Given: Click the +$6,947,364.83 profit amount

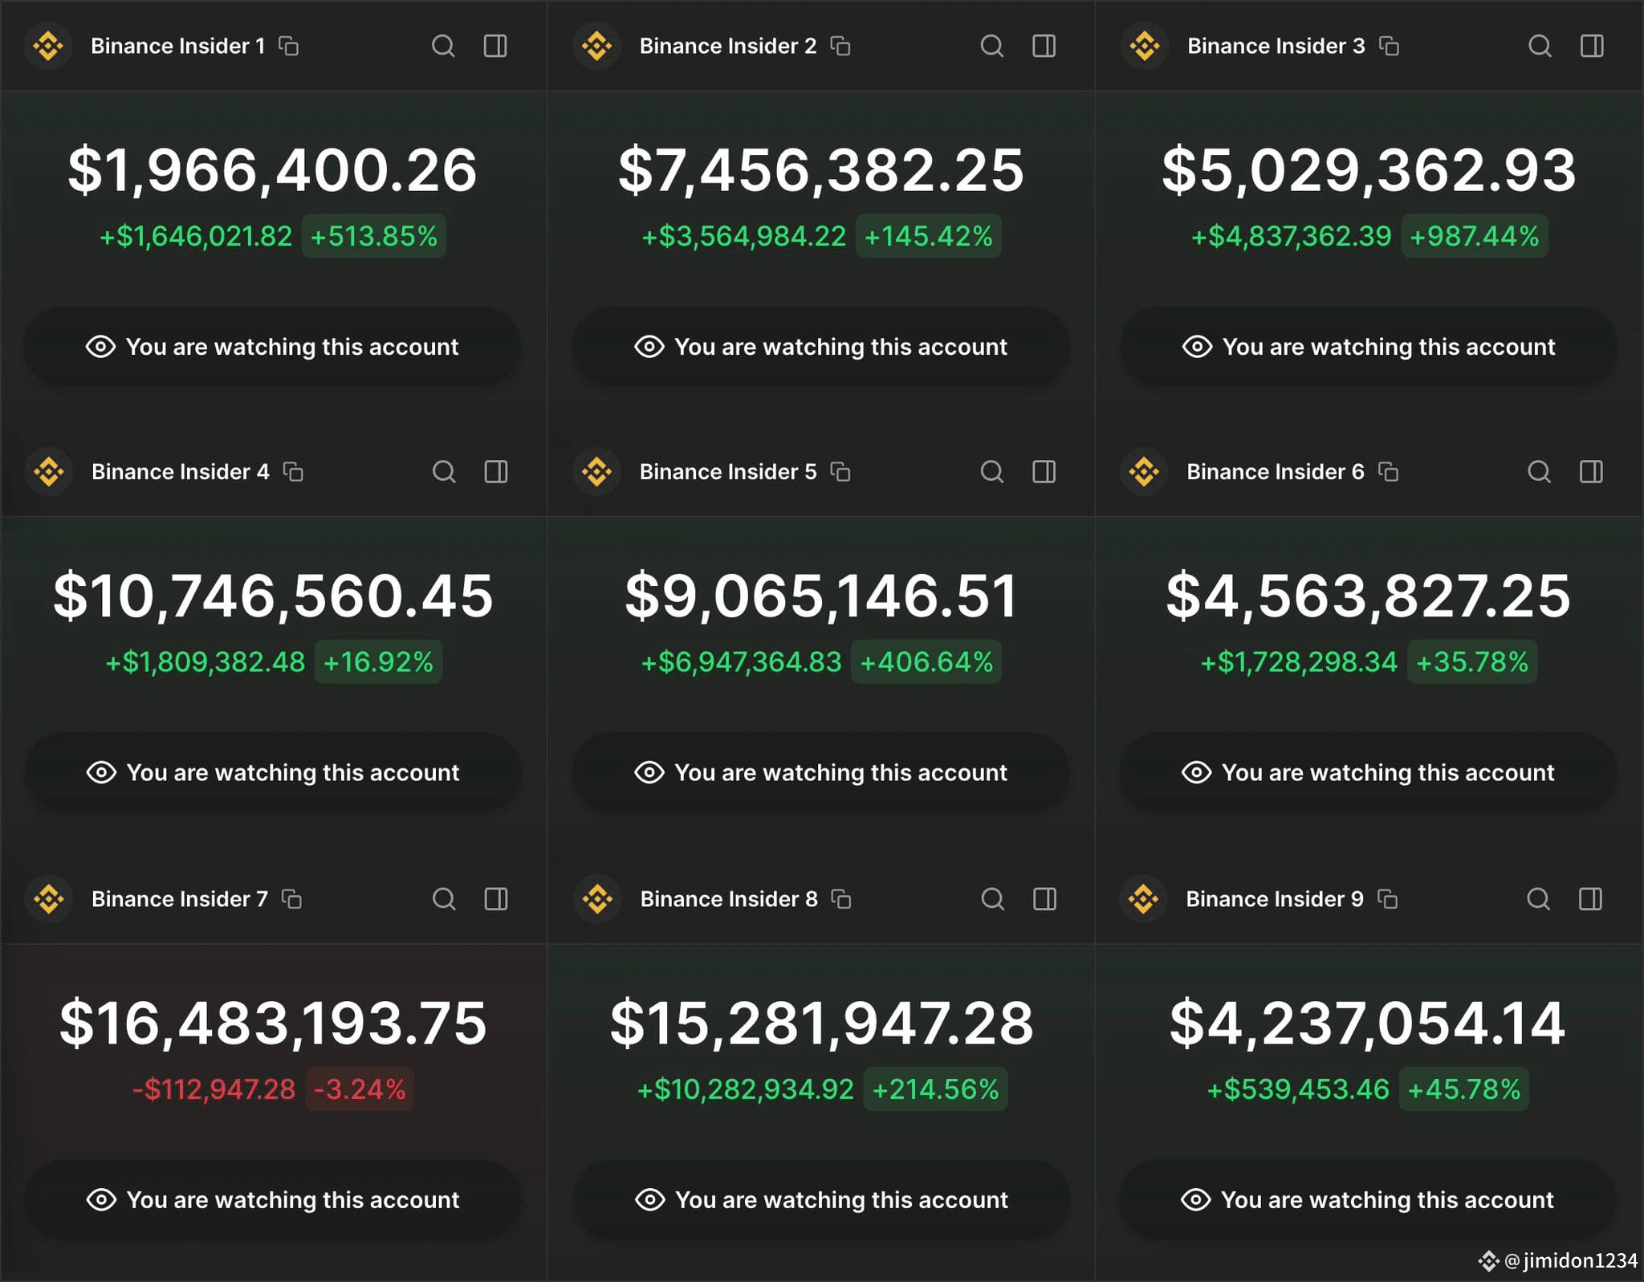Looking at the screenshot, I should coord(741,662).
